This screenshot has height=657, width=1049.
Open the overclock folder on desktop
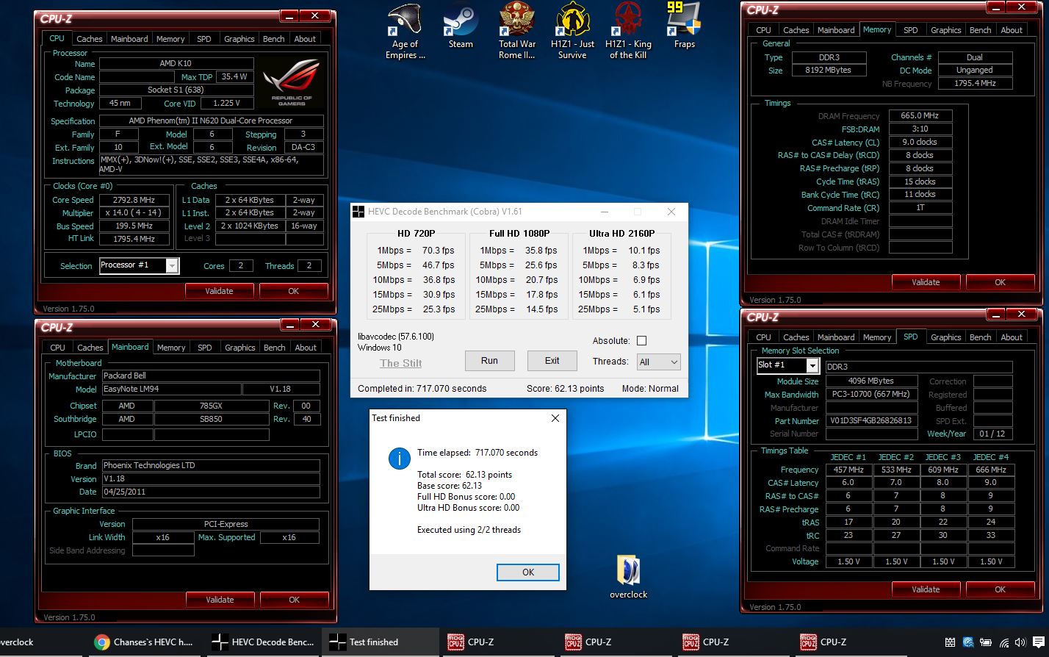click(x=628, y=578)
